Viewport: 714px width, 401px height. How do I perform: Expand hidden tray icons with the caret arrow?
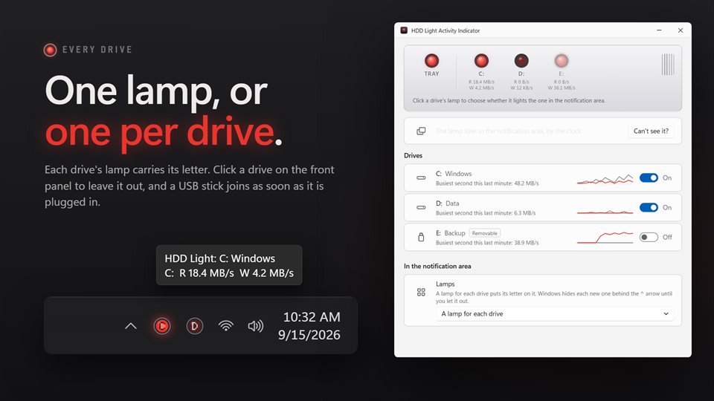coord(131,326)
